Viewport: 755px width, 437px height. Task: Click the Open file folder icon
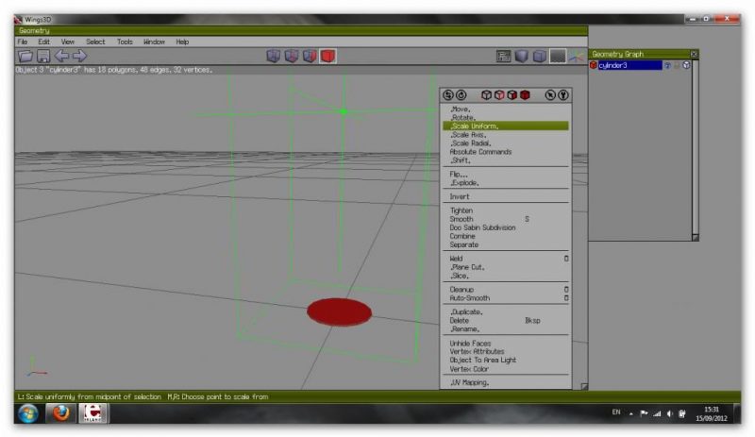25,57
